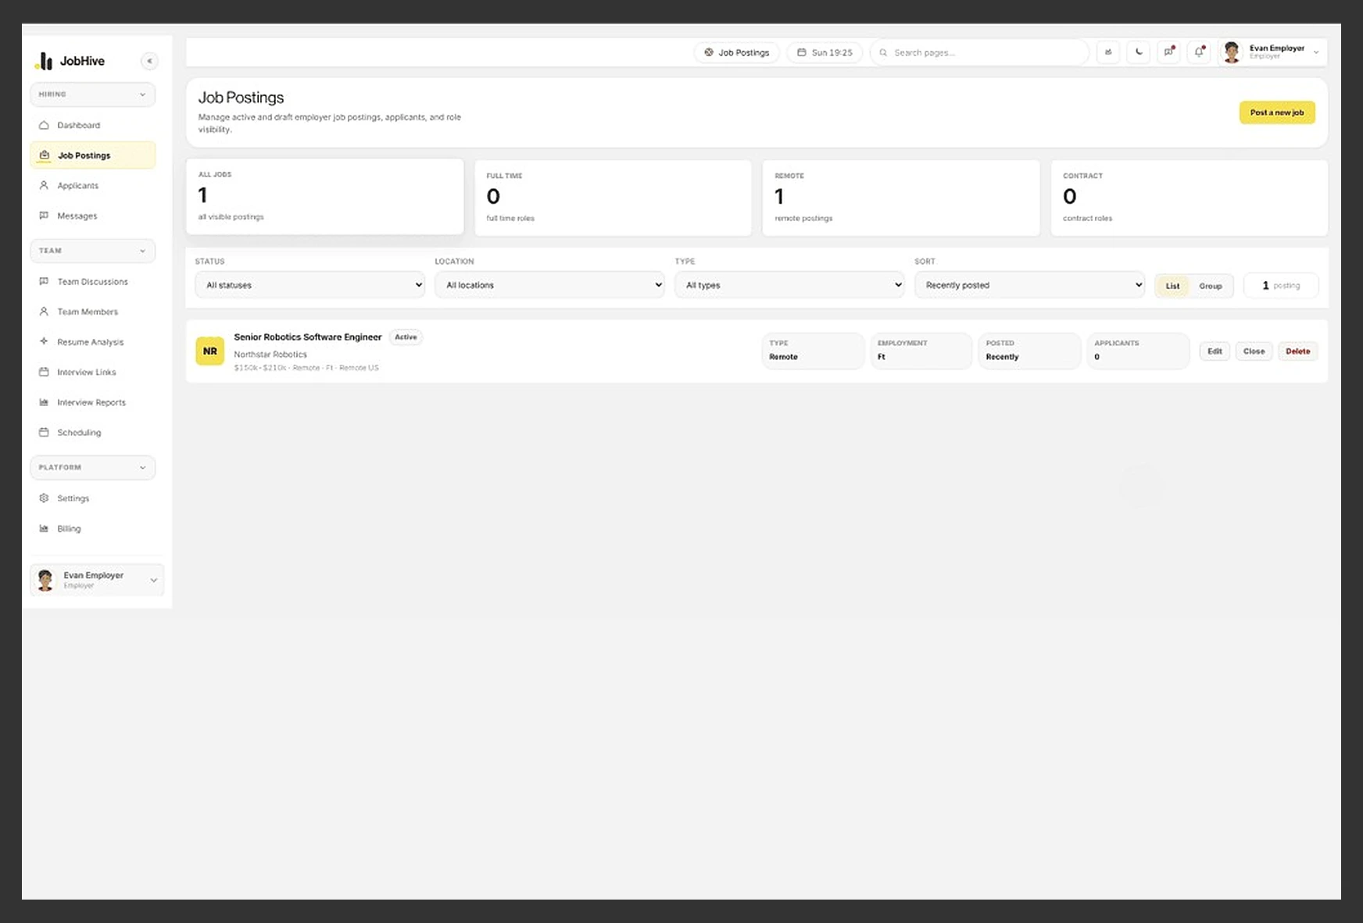Viewport: 1363px width, 923px height.
Task: Click the Team Discussions chat icon
Action: click(x=44, y=281)
